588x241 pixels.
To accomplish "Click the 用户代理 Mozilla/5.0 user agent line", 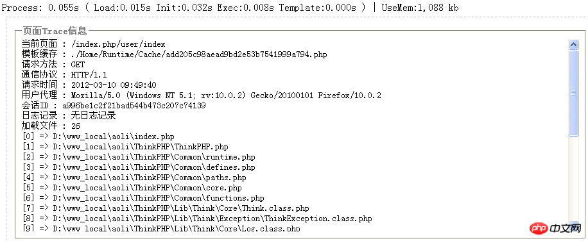I will pyautogui.click(x=202, y=96).
